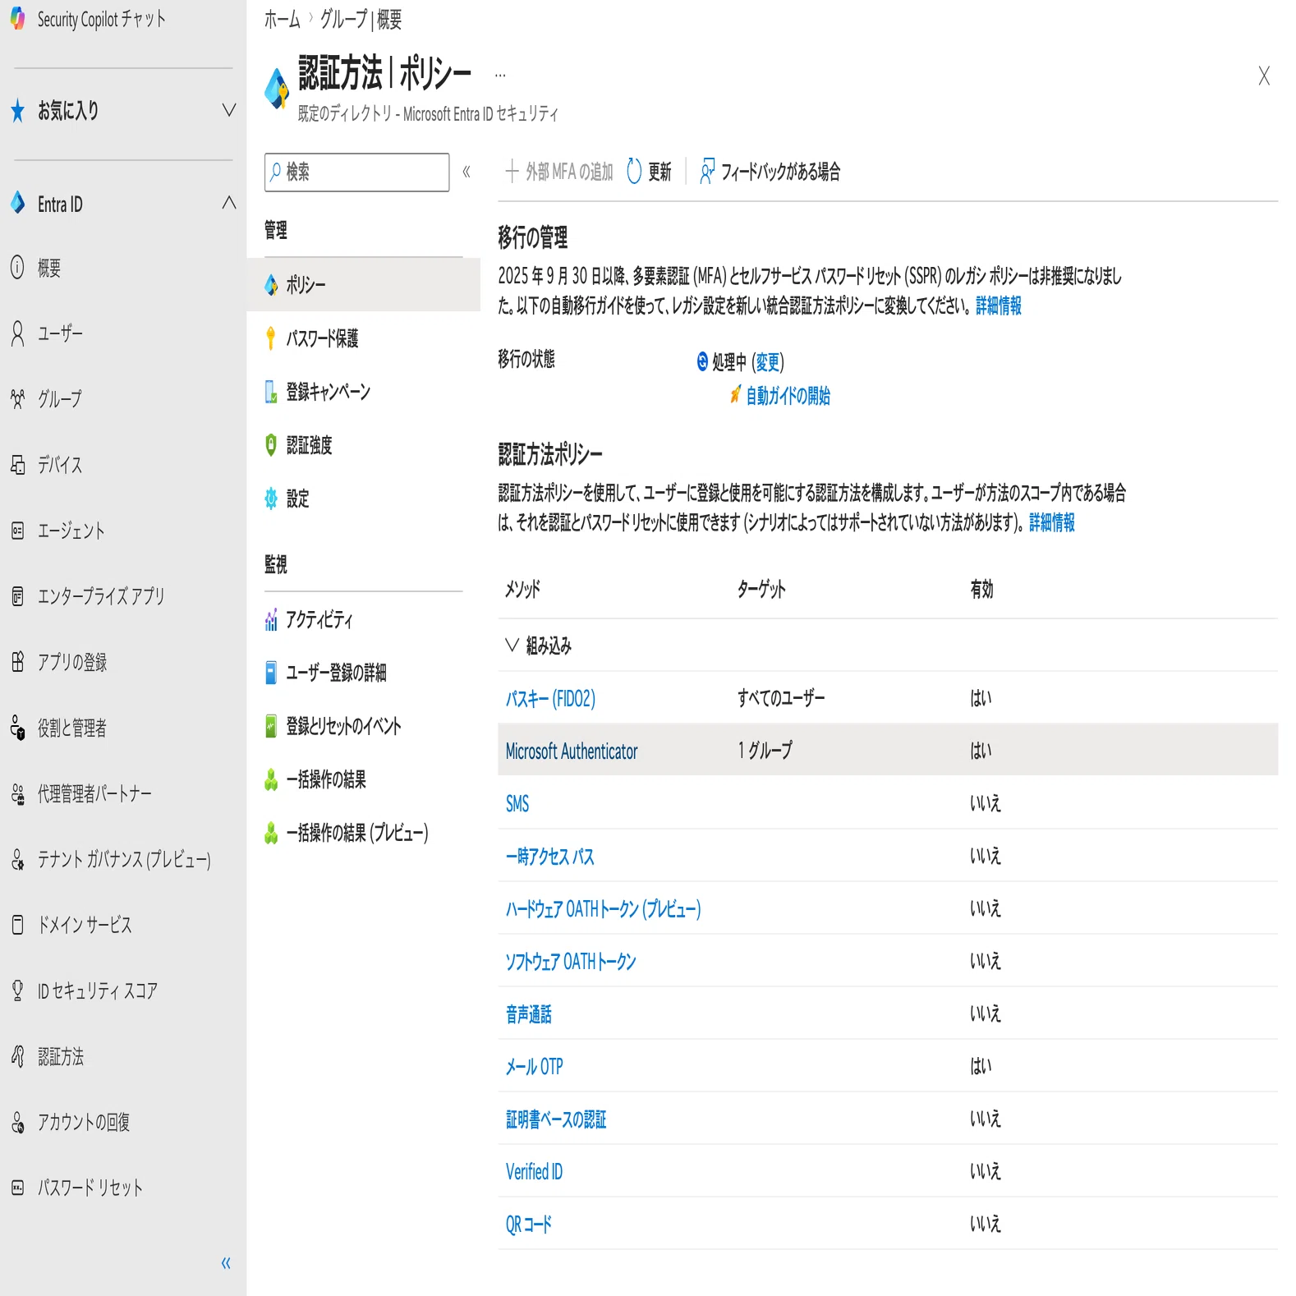Click the アクティビティ chart icon
The width and height of the screenshot is (1296, 1296).
pyautogui.click(x=271, y=620)
